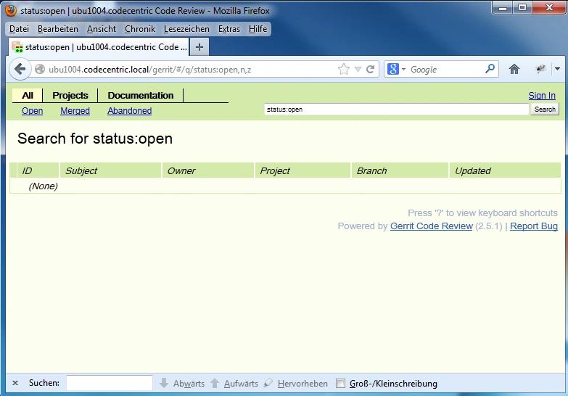Open the Lesezeichen menu
Image resolution: width=568 pixels, height=396 pixels.
point(186,29)
